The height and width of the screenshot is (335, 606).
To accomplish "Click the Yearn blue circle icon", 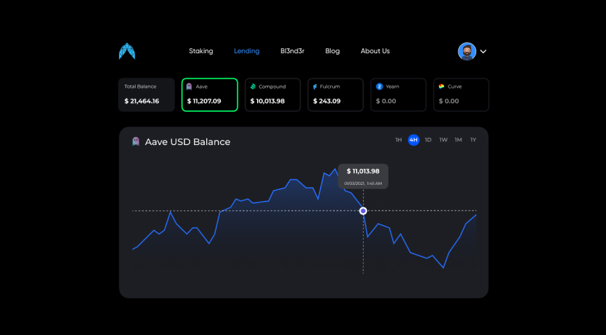I will pos(379,87).
